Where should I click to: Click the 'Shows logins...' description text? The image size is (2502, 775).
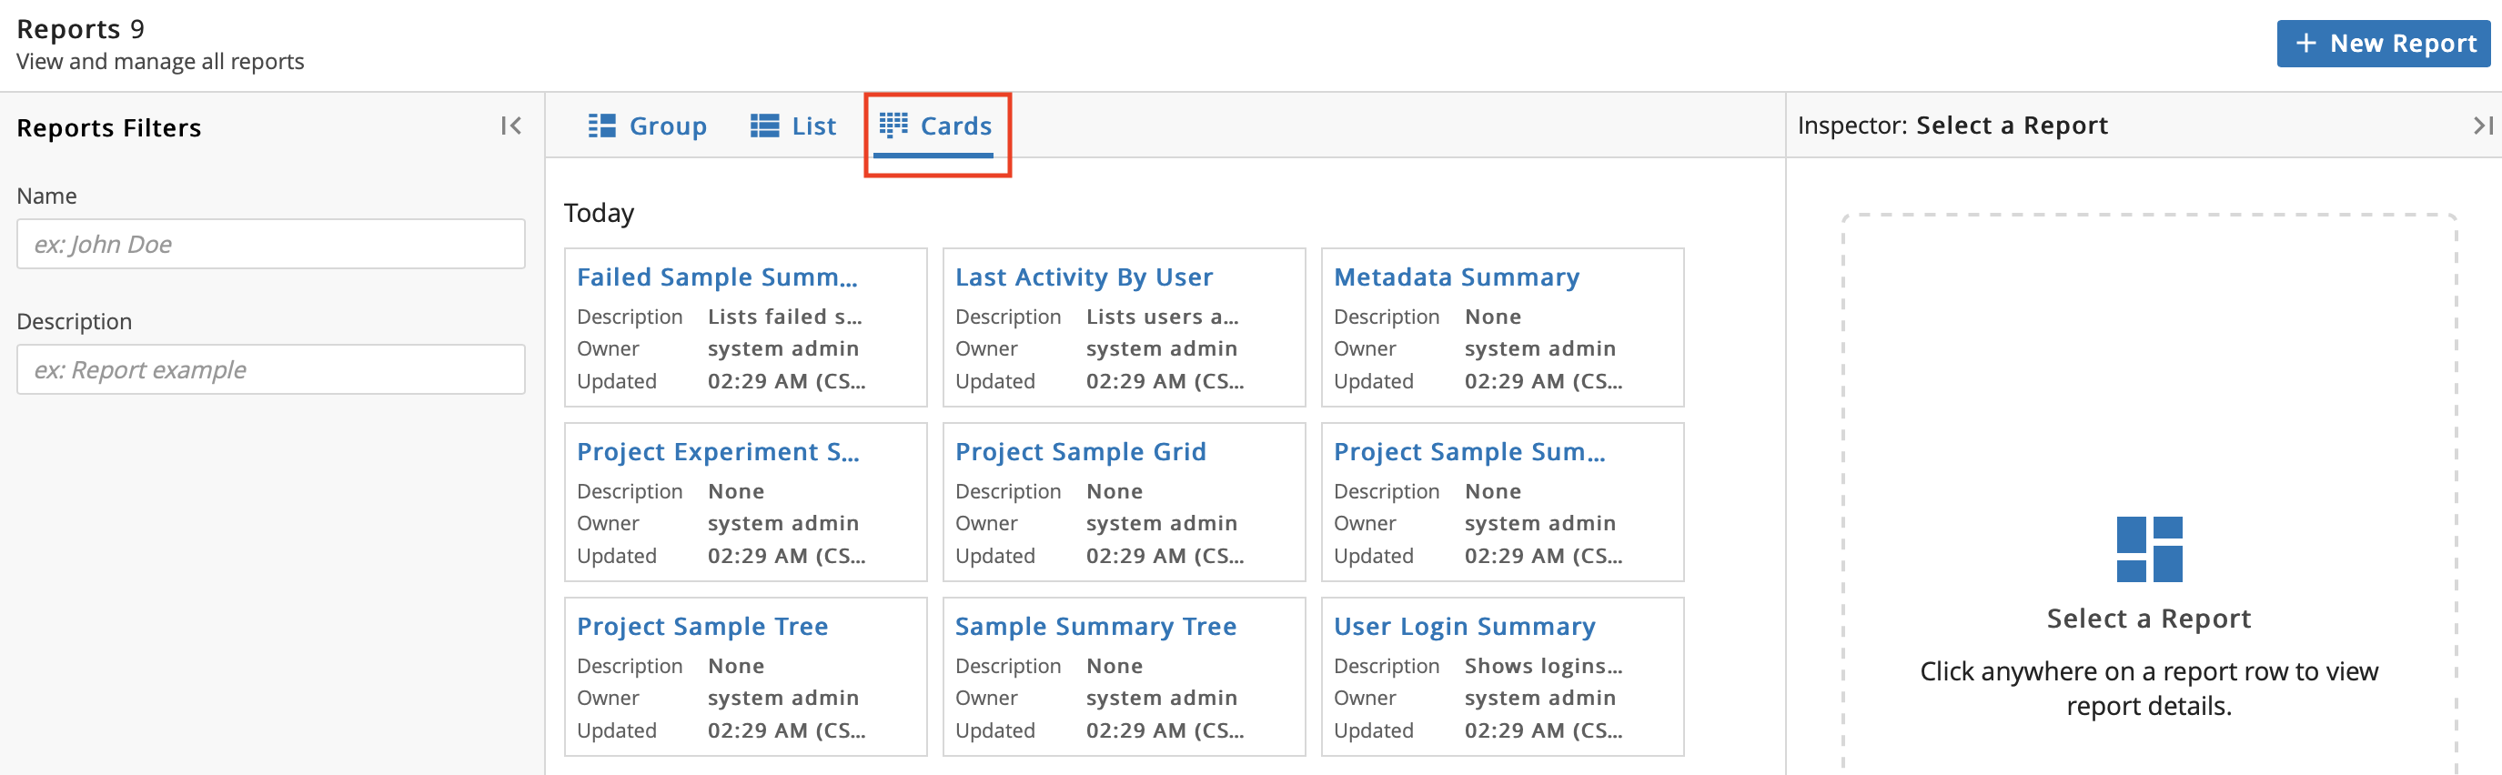click(1543, 666)
